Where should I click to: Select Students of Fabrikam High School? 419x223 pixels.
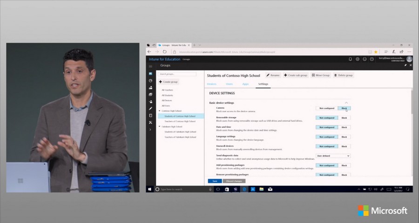pyautogui.click(x=180, y=132)
